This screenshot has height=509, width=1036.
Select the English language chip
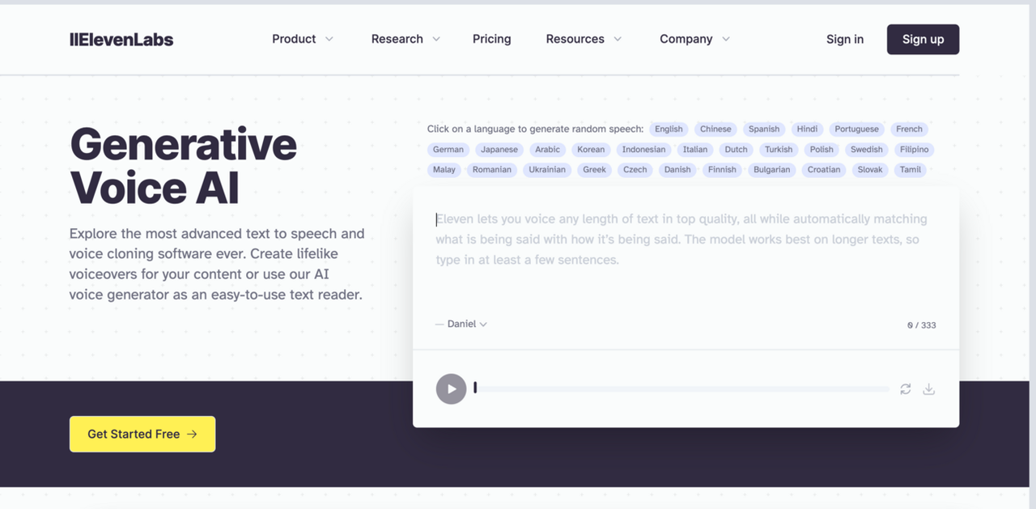pos(669,129)
